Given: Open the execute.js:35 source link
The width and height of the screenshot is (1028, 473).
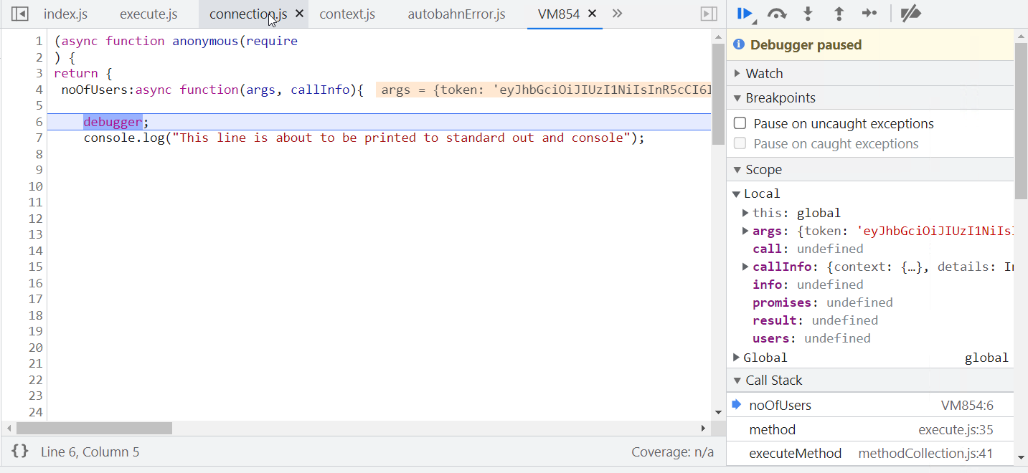Looking at the screenshot, I should (956, 430).
